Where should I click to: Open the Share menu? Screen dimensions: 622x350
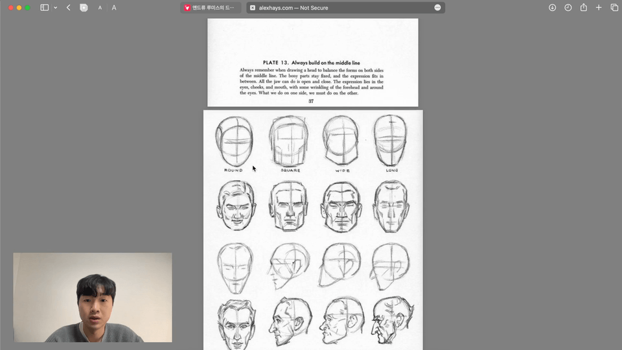(584, 7)
